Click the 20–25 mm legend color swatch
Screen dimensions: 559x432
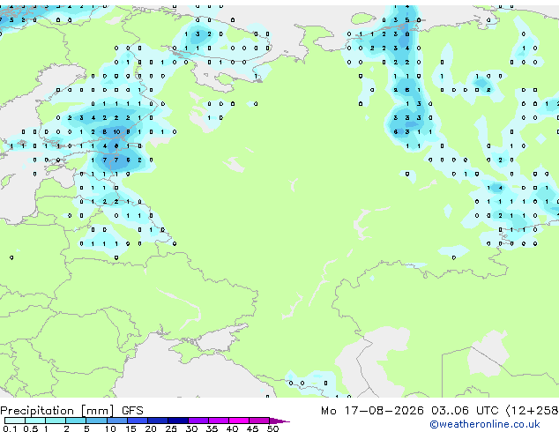click(x=158, y=421)
